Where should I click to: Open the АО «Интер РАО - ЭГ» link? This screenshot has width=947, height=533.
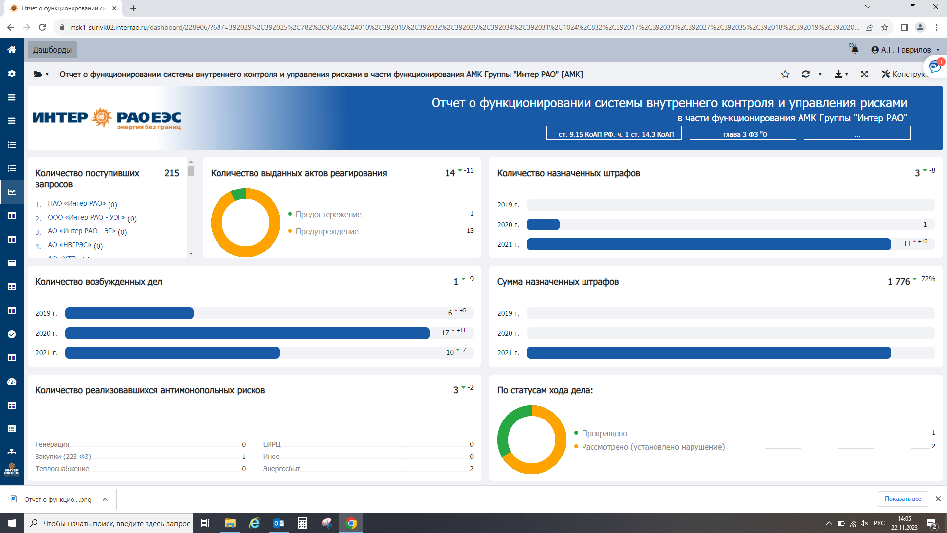[x=82, y=231]
